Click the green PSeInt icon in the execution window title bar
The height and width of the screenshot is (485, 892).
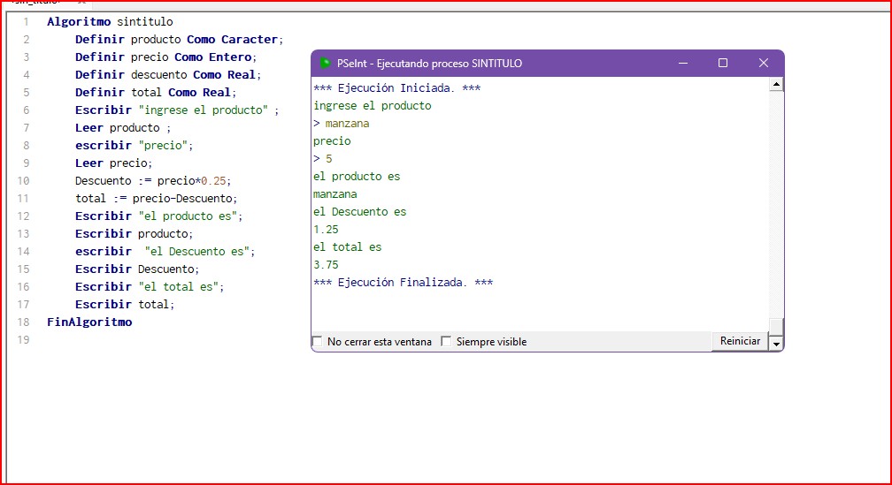(326, 64)
